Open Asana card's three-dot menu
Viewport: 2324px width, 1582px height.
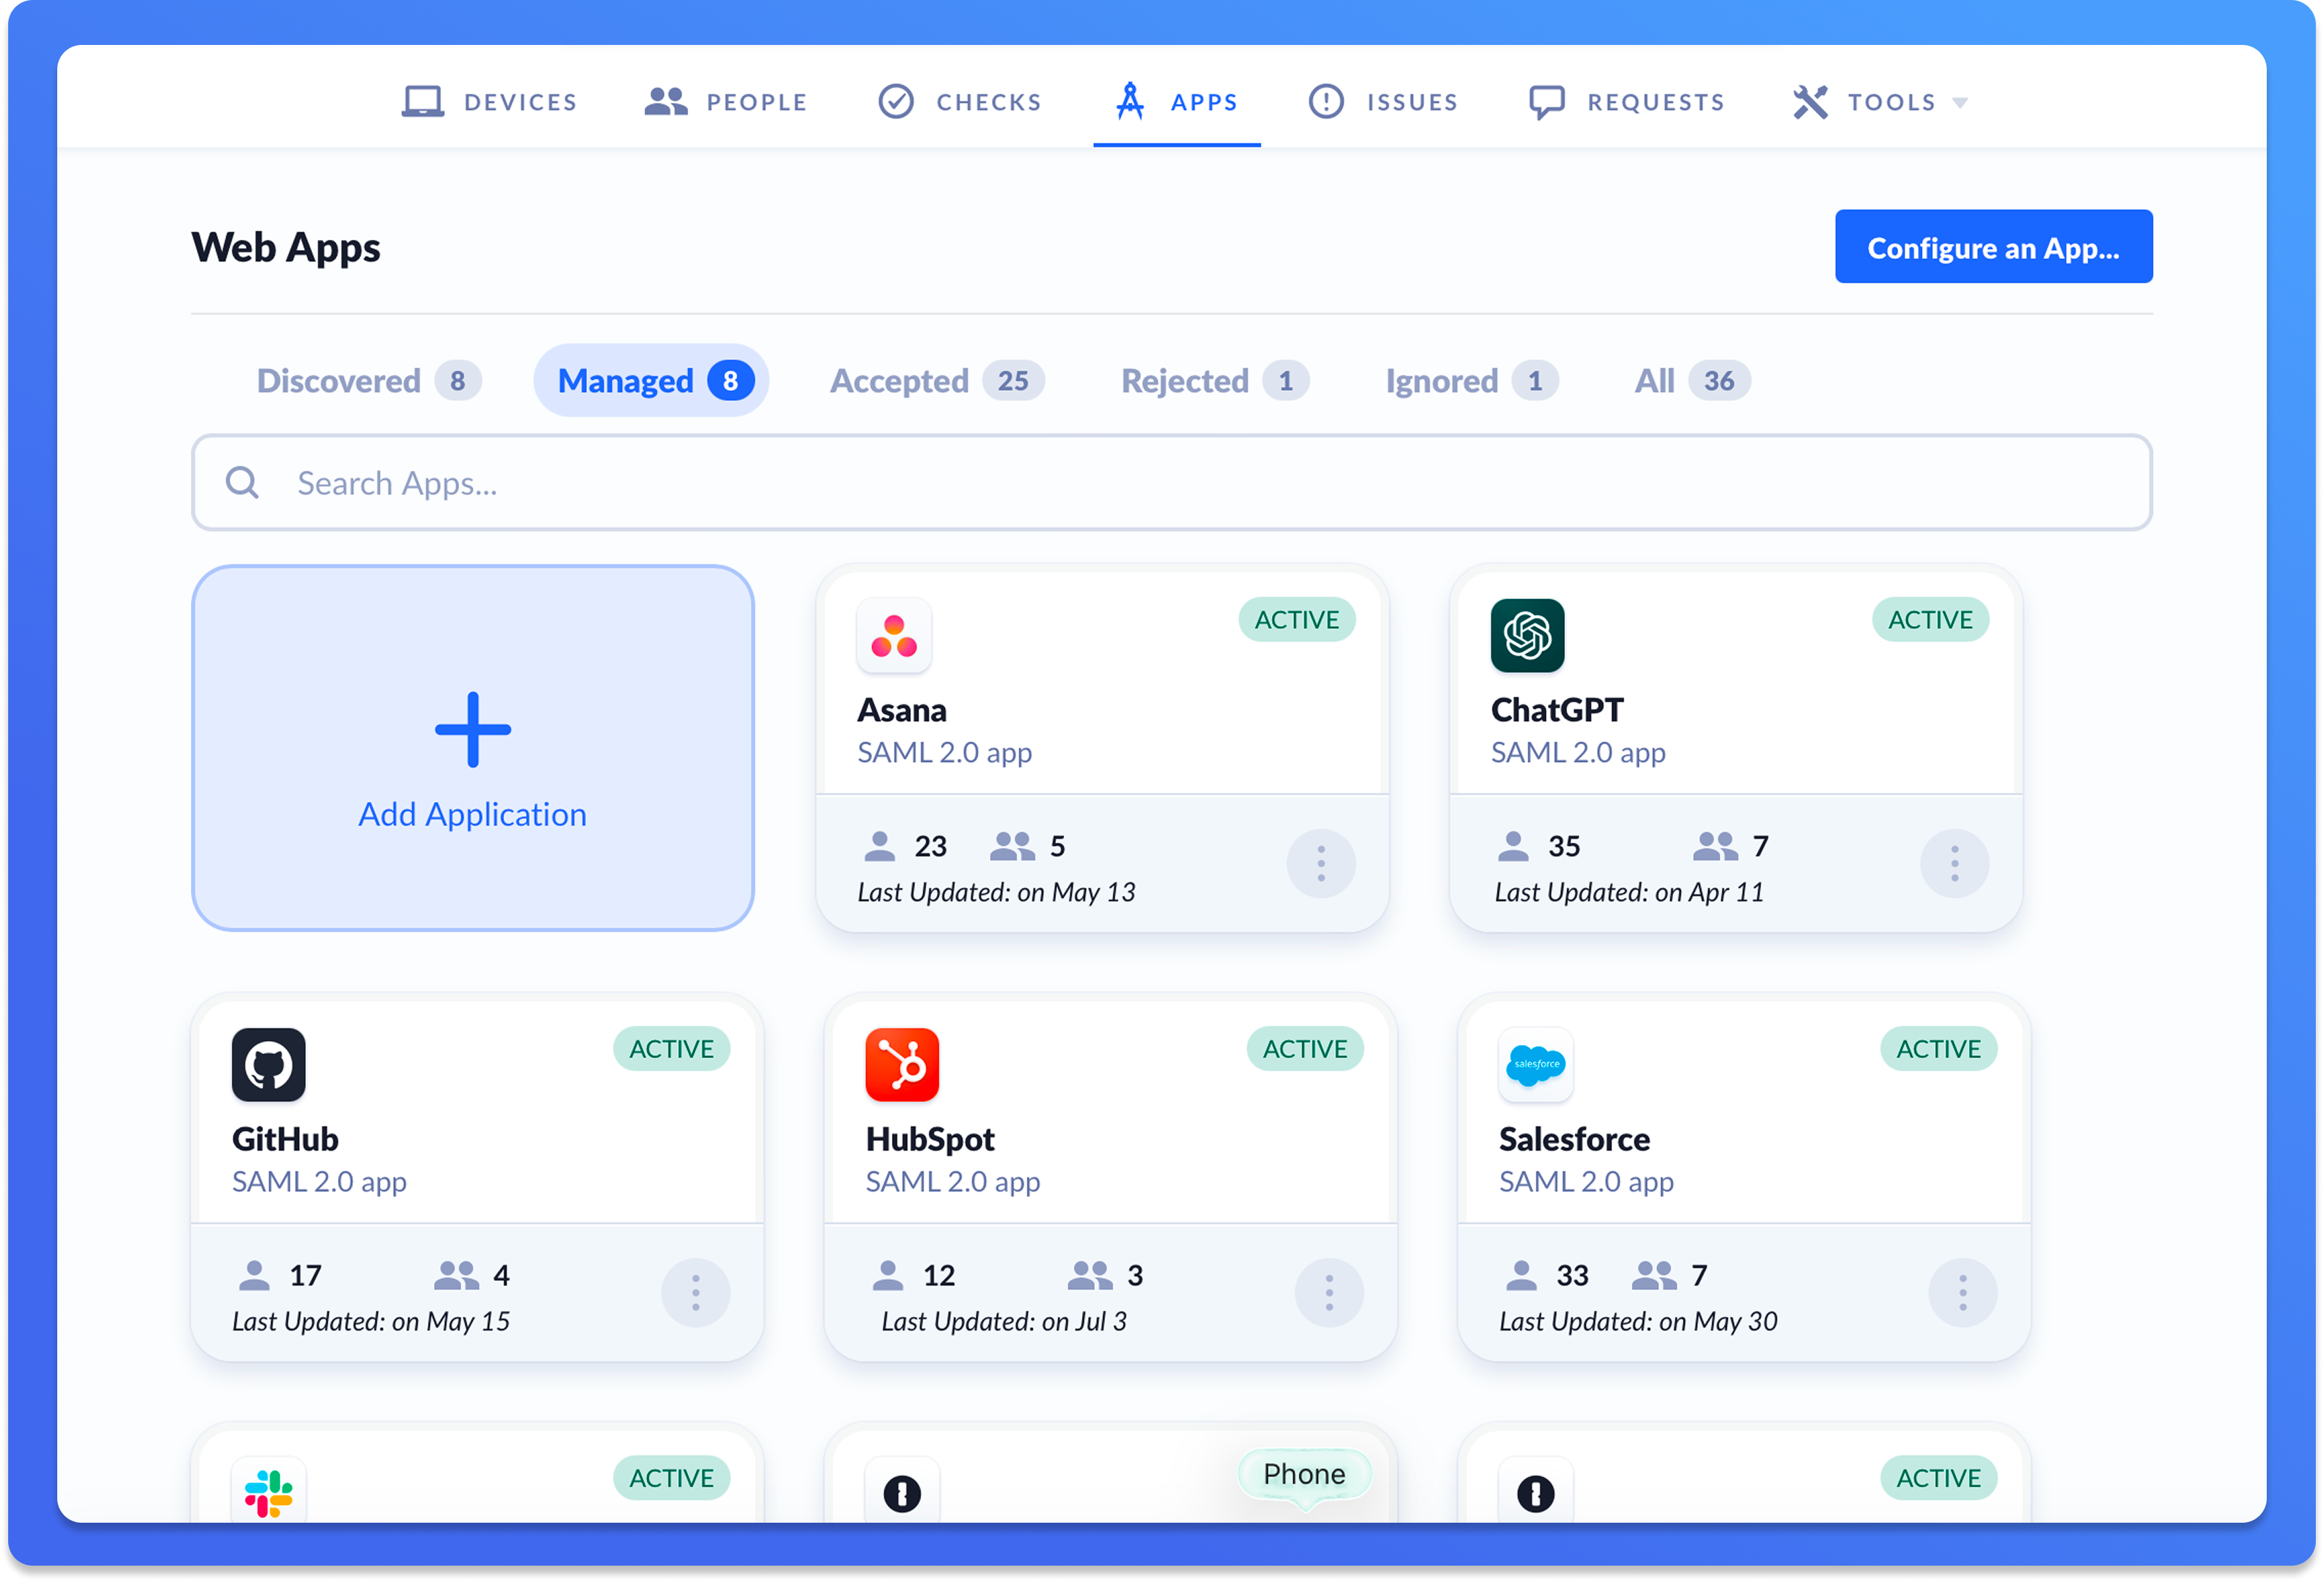[1320, 863]
